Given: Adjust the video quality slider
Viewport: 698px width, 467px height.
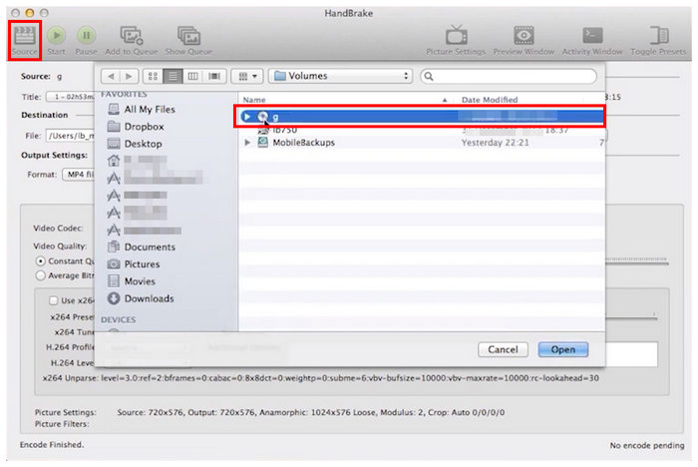Looking at the screenshot, I should 636,262.
